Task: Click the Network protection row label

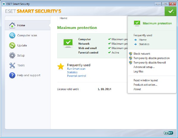Action: coord(84,44)
